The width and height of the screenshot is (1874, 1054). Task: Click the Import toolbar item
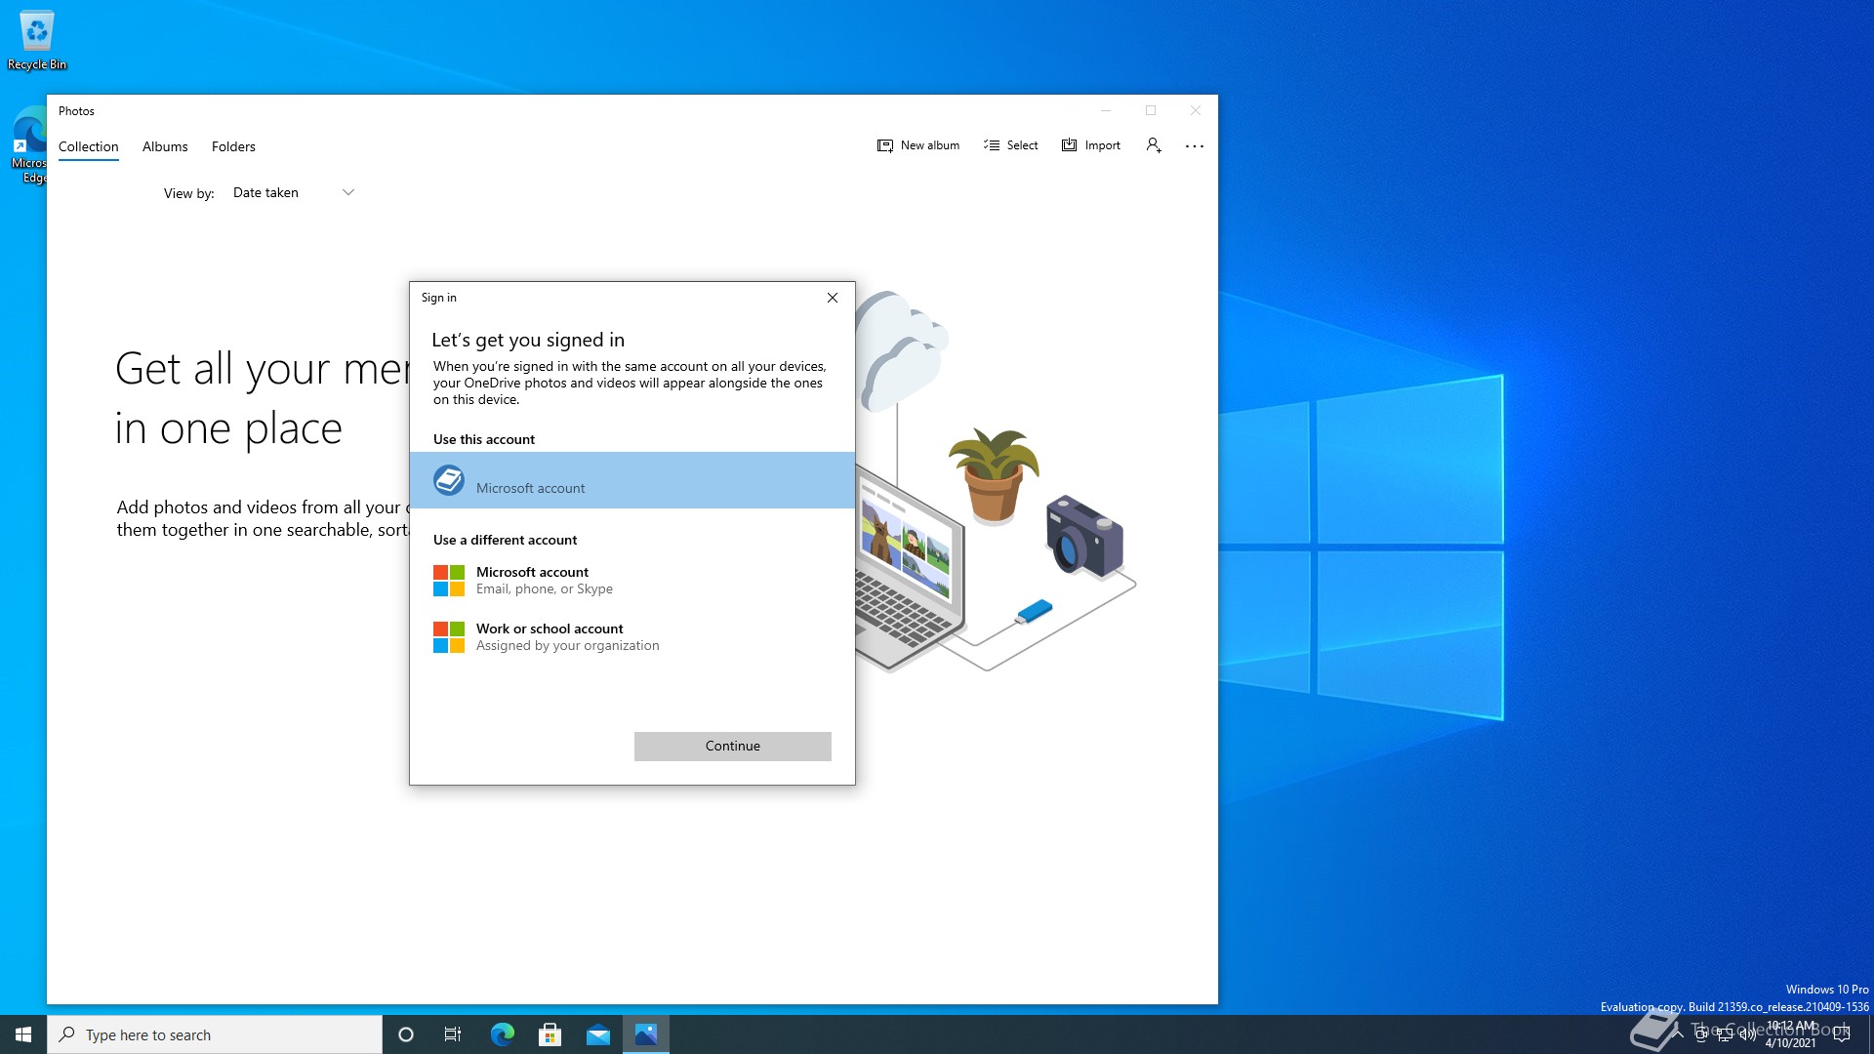click(x=1091, y=145)
